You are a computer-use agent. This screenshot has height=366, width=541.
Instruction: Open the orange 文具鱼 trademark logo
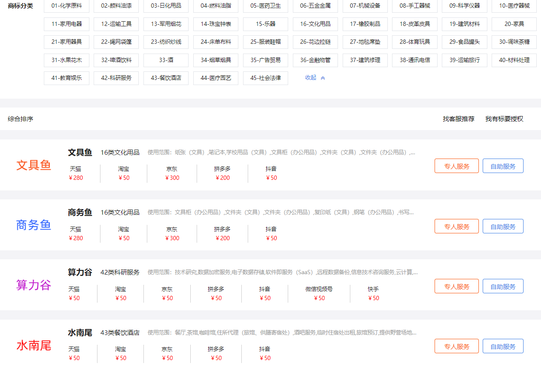point(34,165)
